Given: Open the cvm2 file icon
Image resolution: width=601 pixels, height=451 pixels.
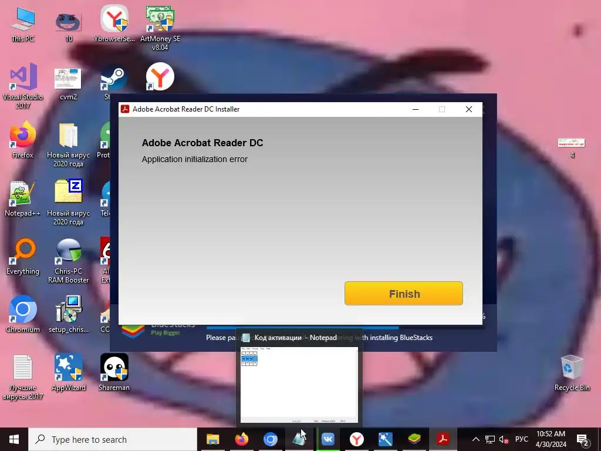Looking at the screenshot, I should (68, 85).
